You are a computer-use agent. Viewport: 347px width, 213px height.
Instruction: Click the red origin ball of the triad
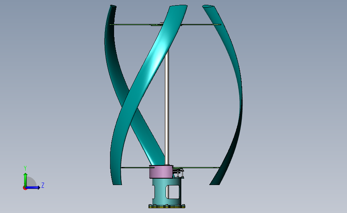[x=25, y=188]
